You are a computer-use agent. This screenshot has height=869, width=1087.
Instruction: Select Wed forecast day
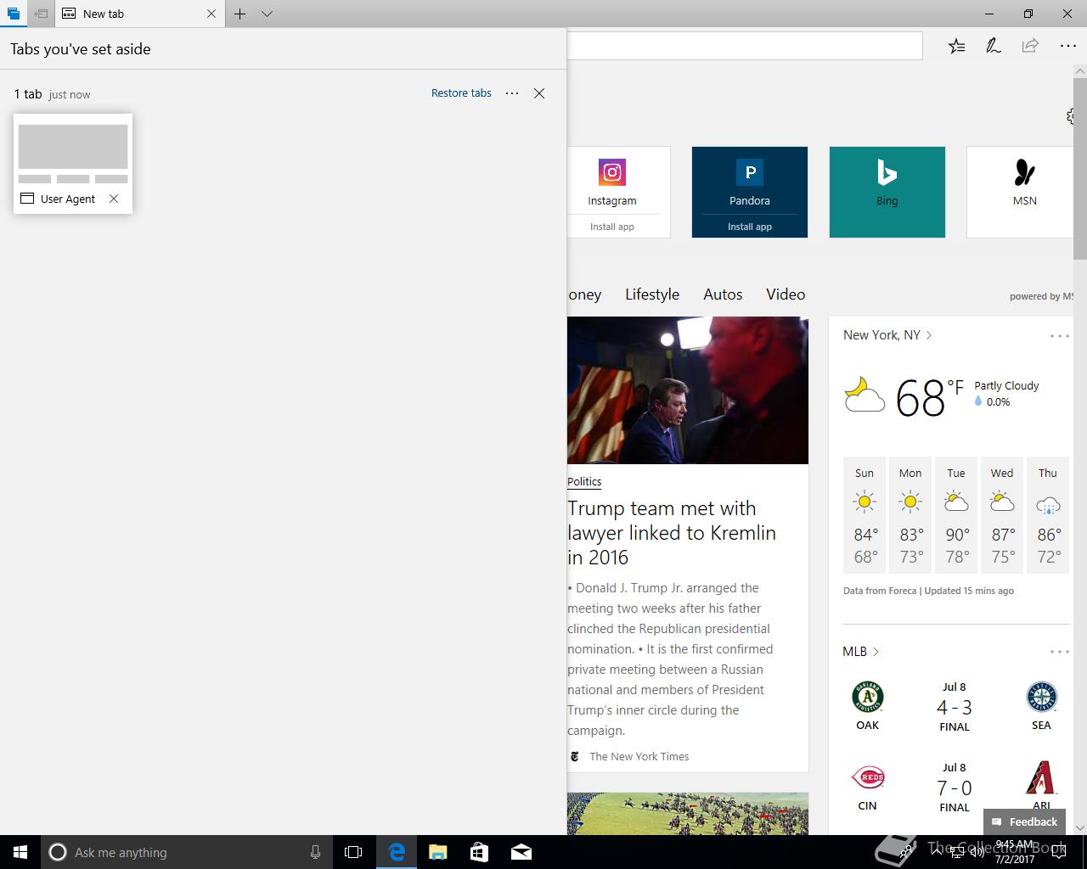1002,515
